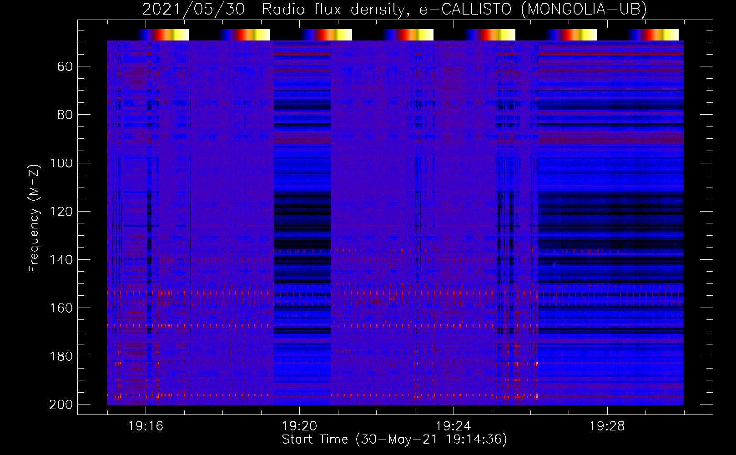Select the 19:28 time tick label
The height and width of the screenshot is (455, 736).
pyautogui.click(x=607, y=426)
